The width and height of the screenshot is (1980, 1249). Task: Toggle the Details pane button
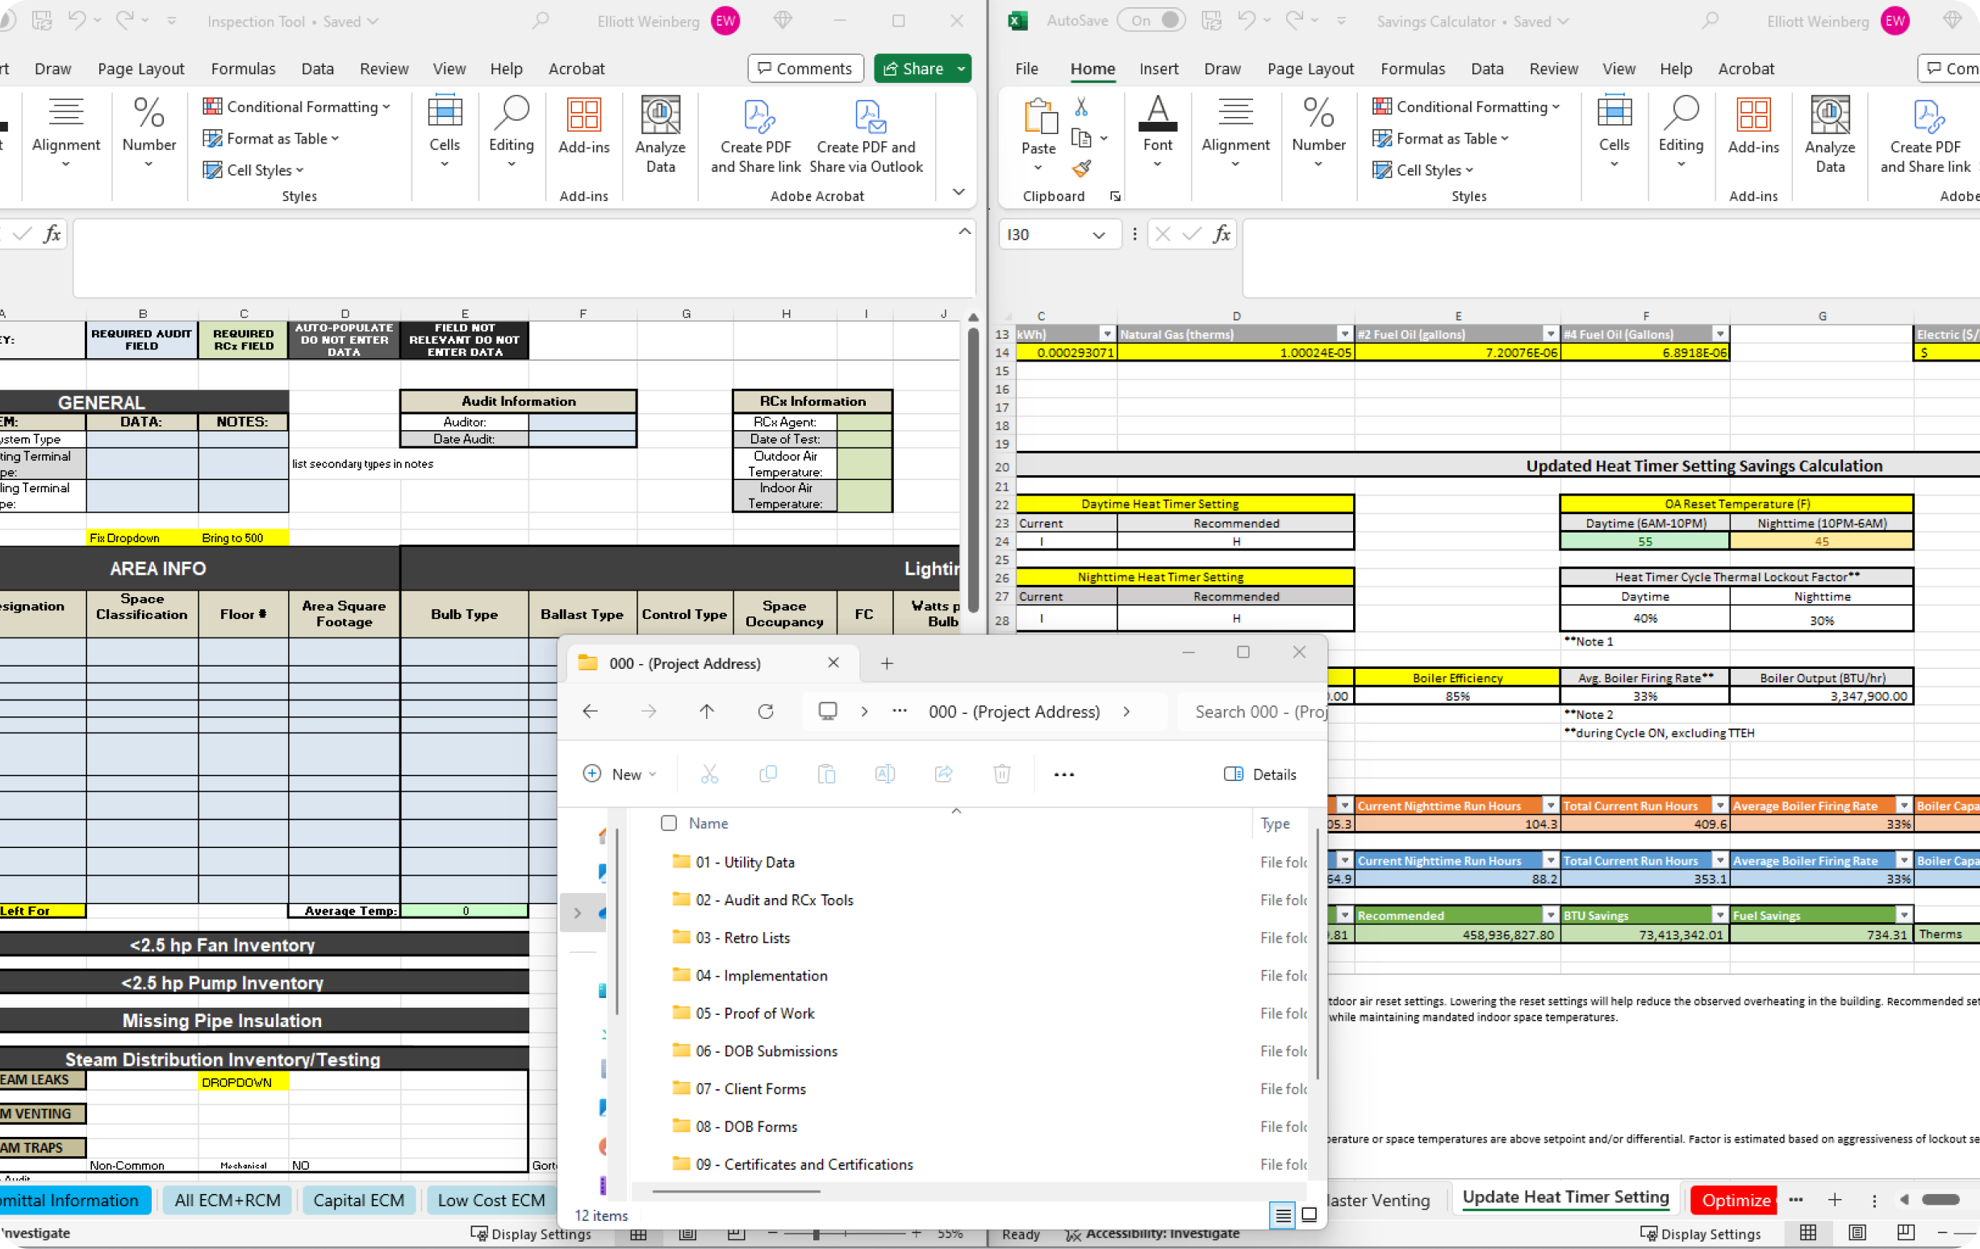[x=1259, y=774]
